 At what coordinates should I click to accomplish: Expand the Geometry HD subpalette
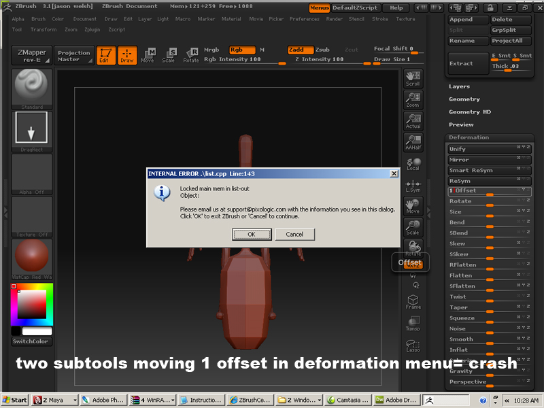tap(470, 112)
